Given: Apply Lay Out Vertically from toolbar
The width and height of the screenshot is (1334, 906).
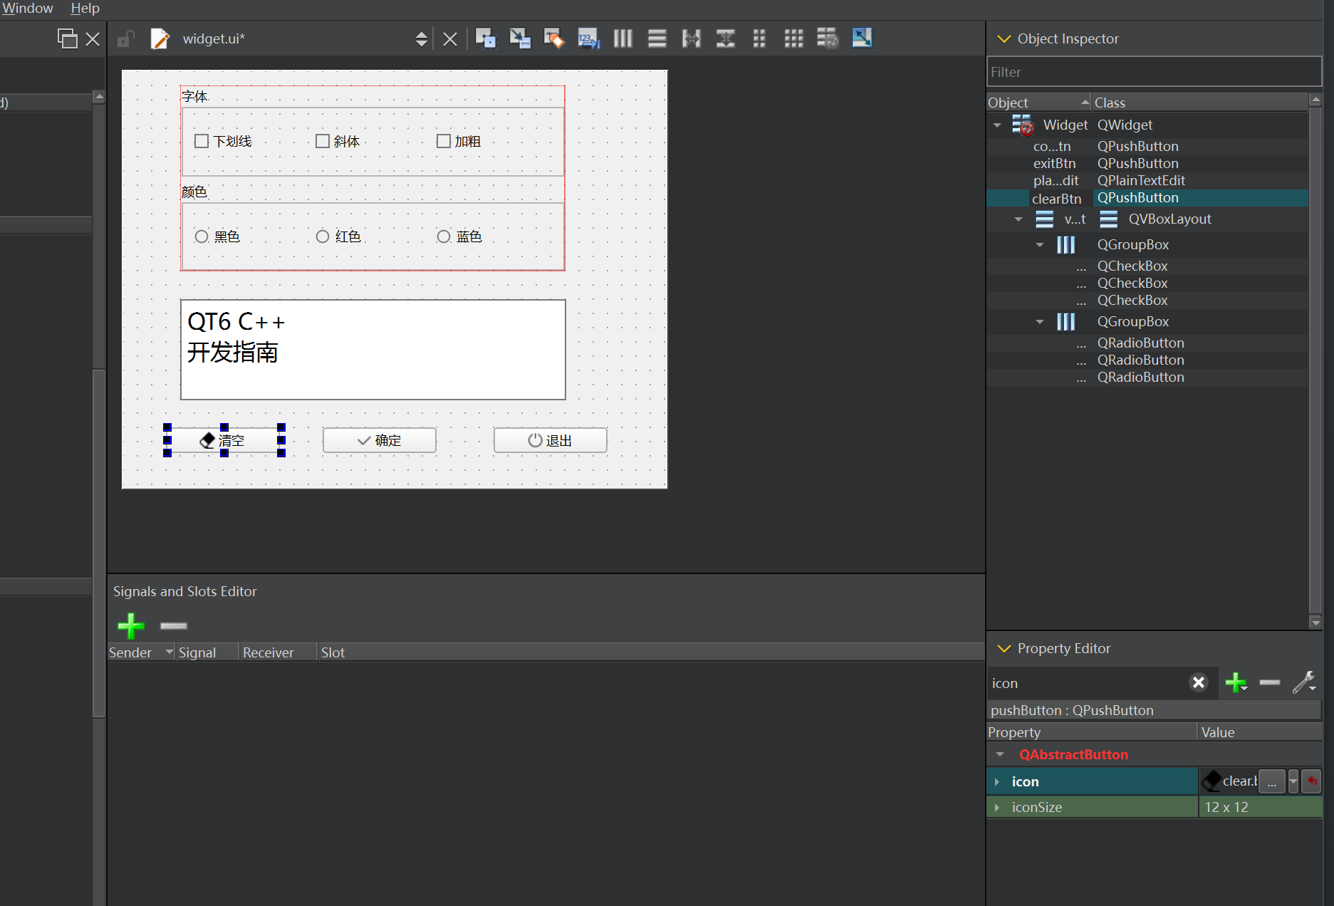Looking at the screenshot, I should click(657, 38).
